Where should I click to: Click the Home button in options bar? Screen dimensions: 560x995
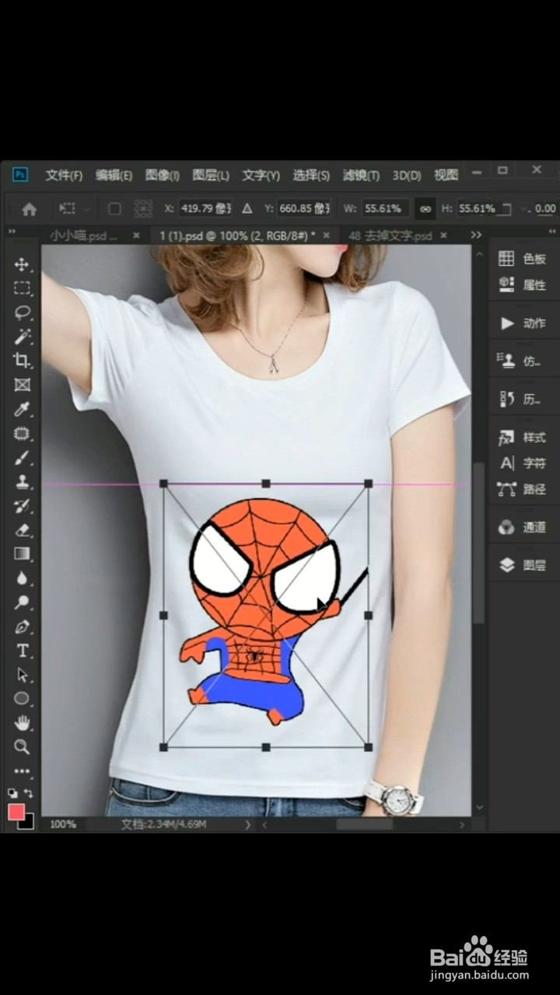coord(30,208)
